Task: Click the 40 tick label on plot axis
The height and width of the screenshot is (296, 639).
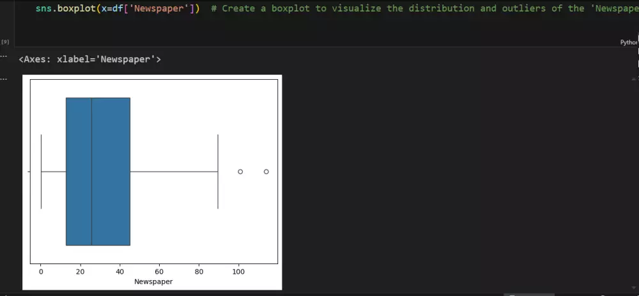Action: [120, 272]
